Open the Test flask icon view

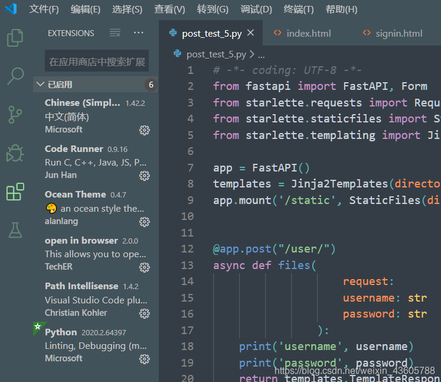(x=15, y=230)
